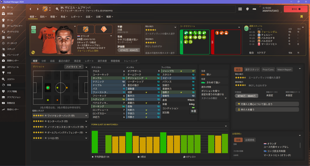Select 出場資格 toggle in eligibility panel
The width and height of the screenshot is (310, 166).
(250, 140)
